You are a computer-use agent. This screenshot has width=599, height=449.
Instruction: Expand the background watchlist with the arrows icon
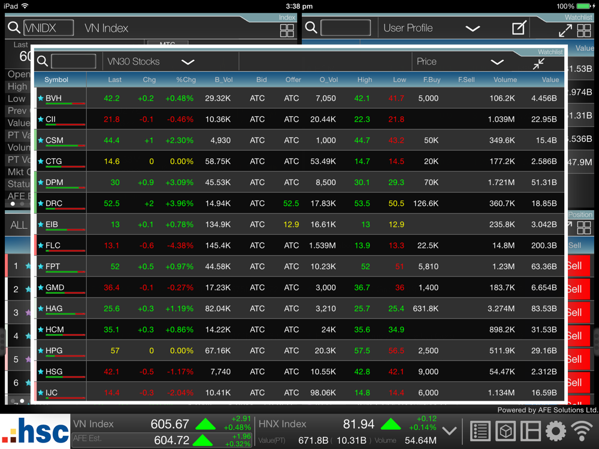pos(565,31)
